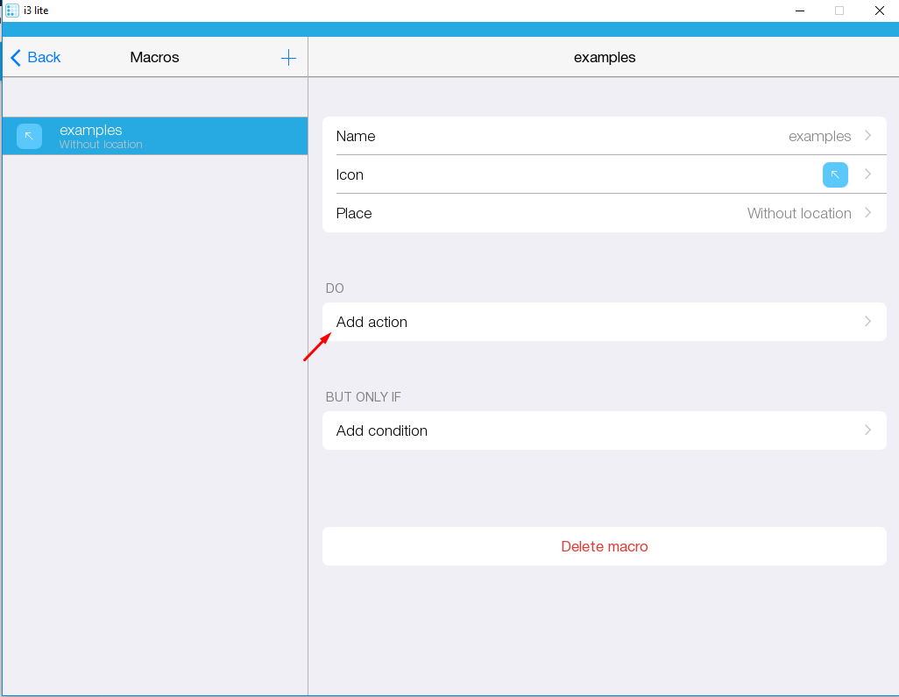
Task: Click Add action under DO
Action: [372, 322]
